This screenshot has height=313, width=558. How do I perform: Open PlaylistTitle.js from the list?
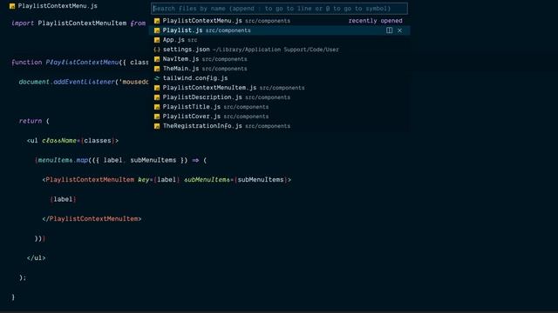pyautogui.click(x=279, y=107)
